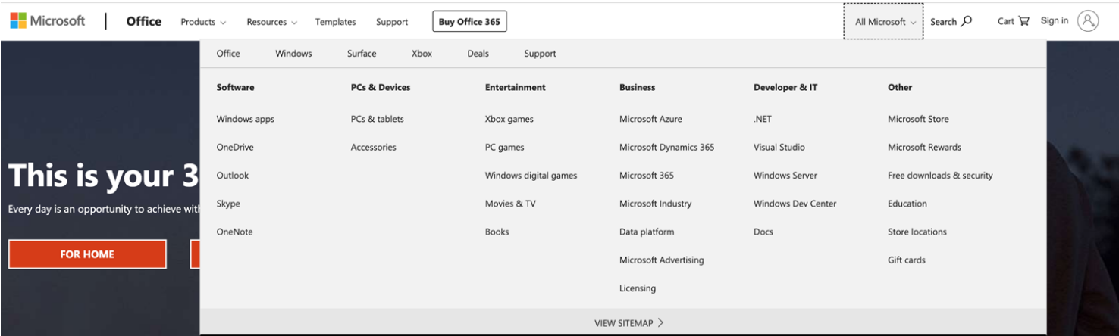Click the FOR HOME button
The image size is (1119, 336).
click(x=87, y=254)
